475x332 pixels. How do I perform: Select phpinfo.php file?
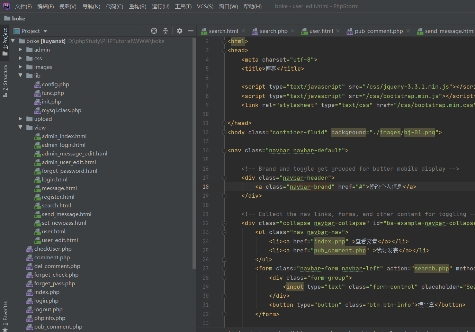click(50, 318)
